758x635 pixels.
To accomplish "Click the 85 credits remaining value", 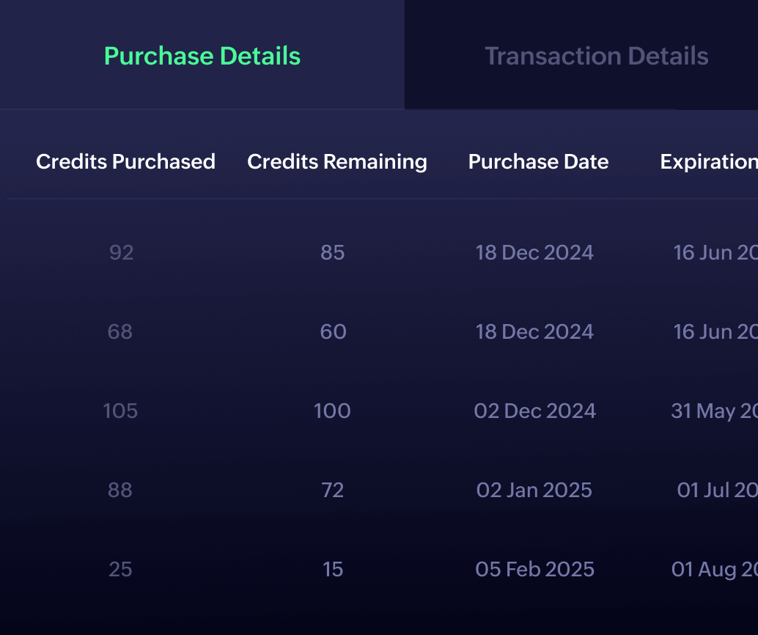I will pos(332,252).
